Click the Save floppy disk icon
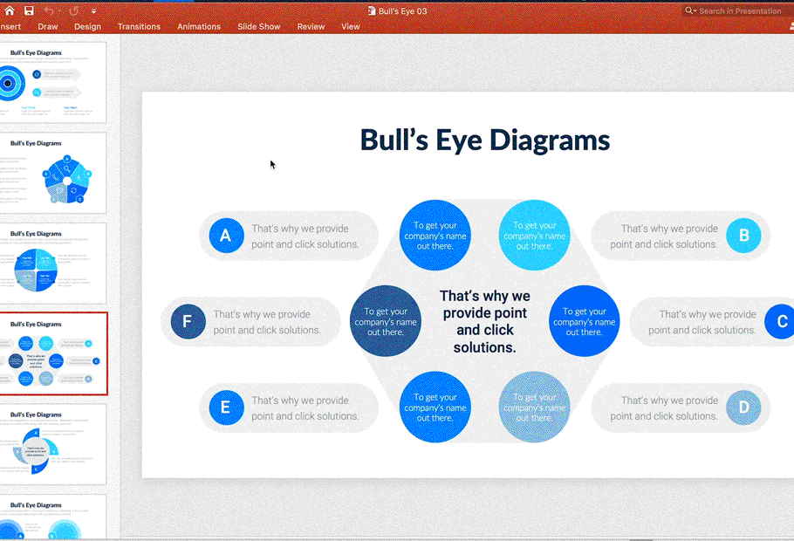Screen dimensions: 794x541 (x=29, y=10)
